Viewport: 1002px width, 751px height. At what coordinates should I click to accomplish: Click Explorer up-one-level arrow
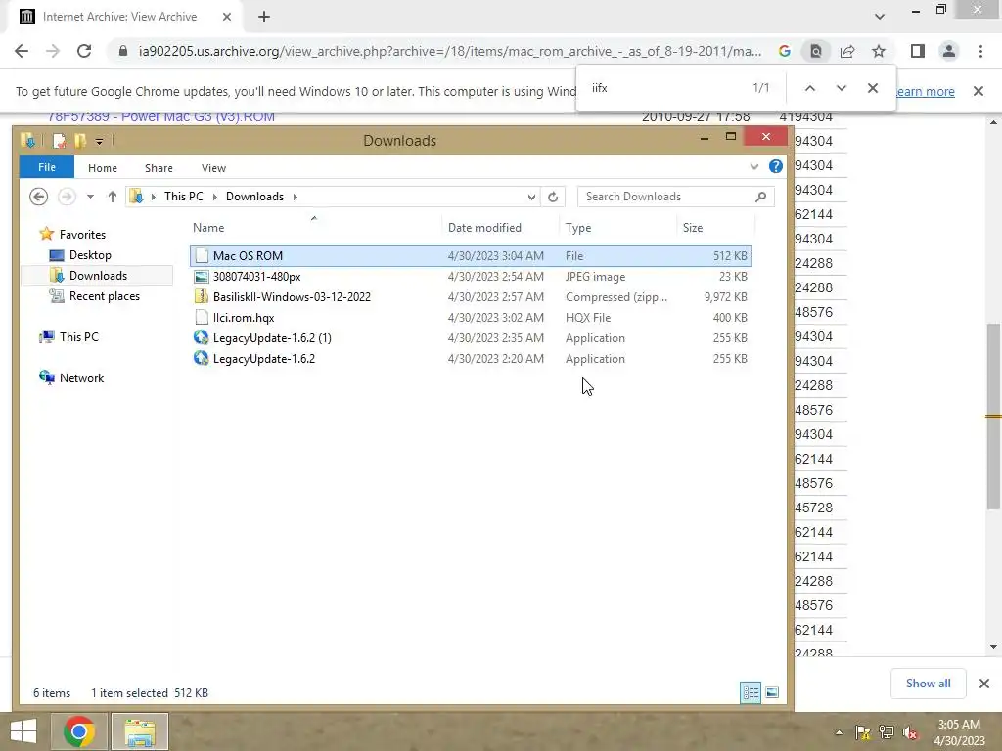[x=112, y=197]
